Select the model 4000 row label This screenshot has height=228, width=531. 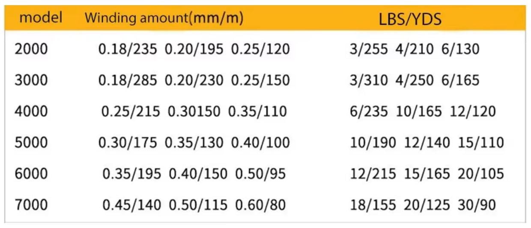[31, 111]
